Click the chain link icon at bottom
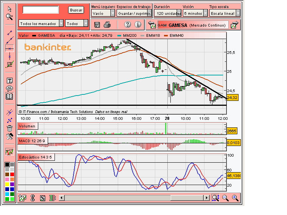The height and width of the screenshot is (215, 287). pyautogui.click(x=33, y=198)
